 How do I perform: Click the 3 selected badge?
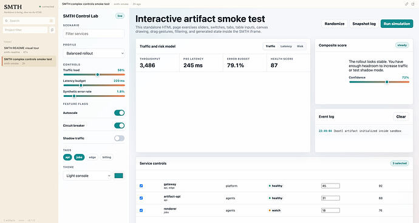pyautogui.click(x=400, y=163)
